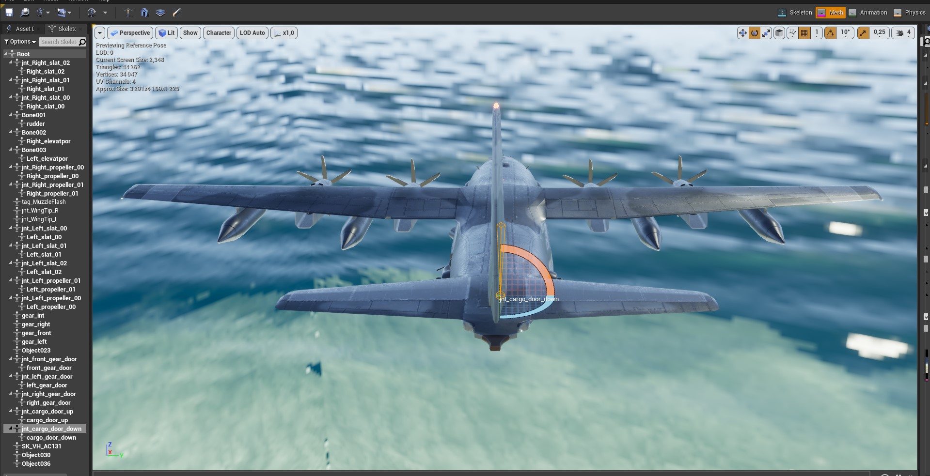This screenshot has height=476, width=930.
Task: Select the Object023 tree item
Action: click(36, 350)
